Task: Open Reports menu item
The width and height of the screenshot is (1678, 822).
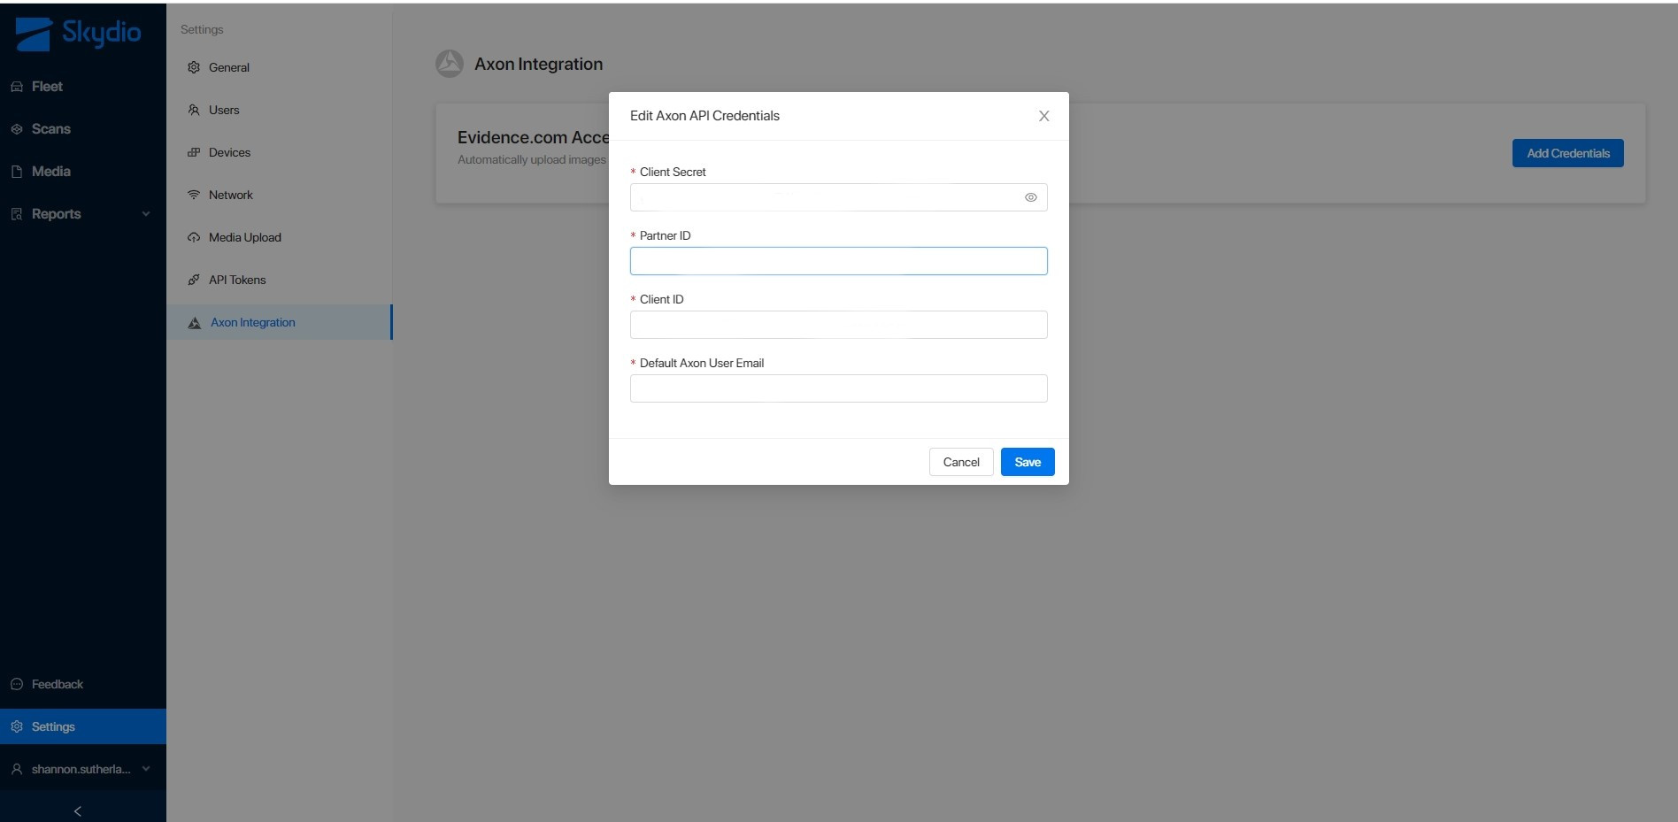Action: click(x=83, y=214)
